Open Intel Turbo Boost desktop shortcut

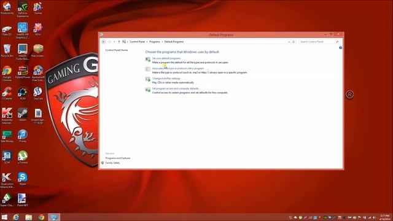click(x=23, y=52)
